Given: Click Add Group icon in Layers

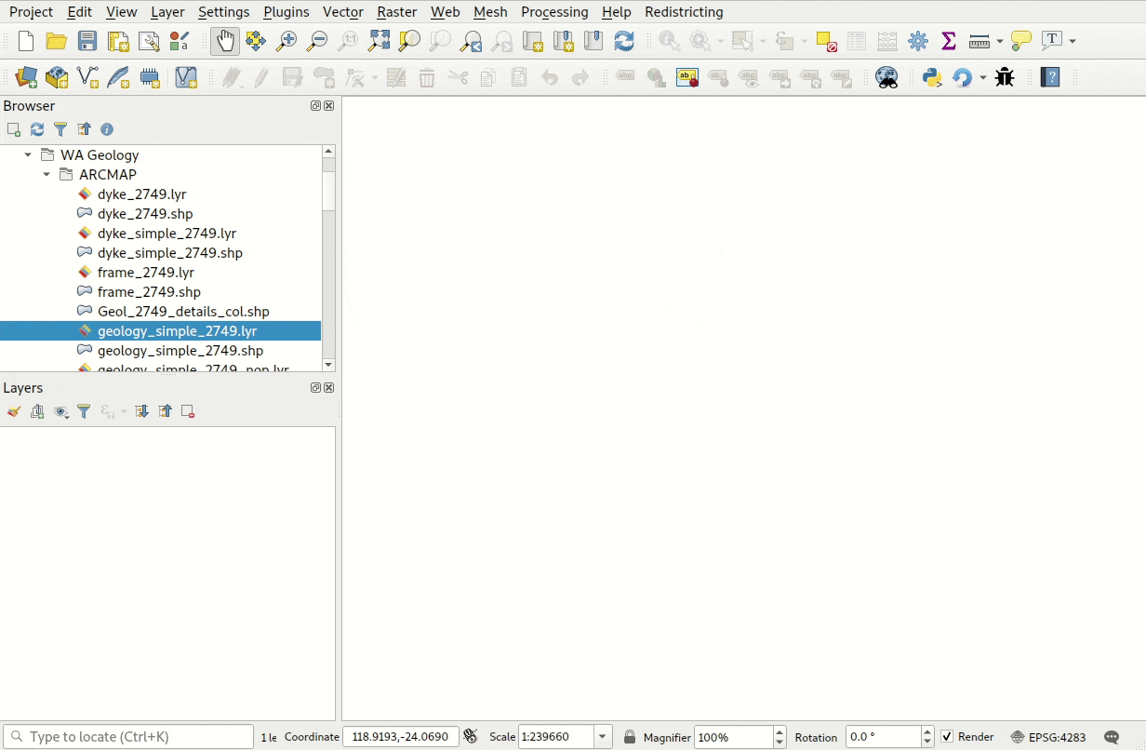Looking at the screenshot, I should pos(37,411).
